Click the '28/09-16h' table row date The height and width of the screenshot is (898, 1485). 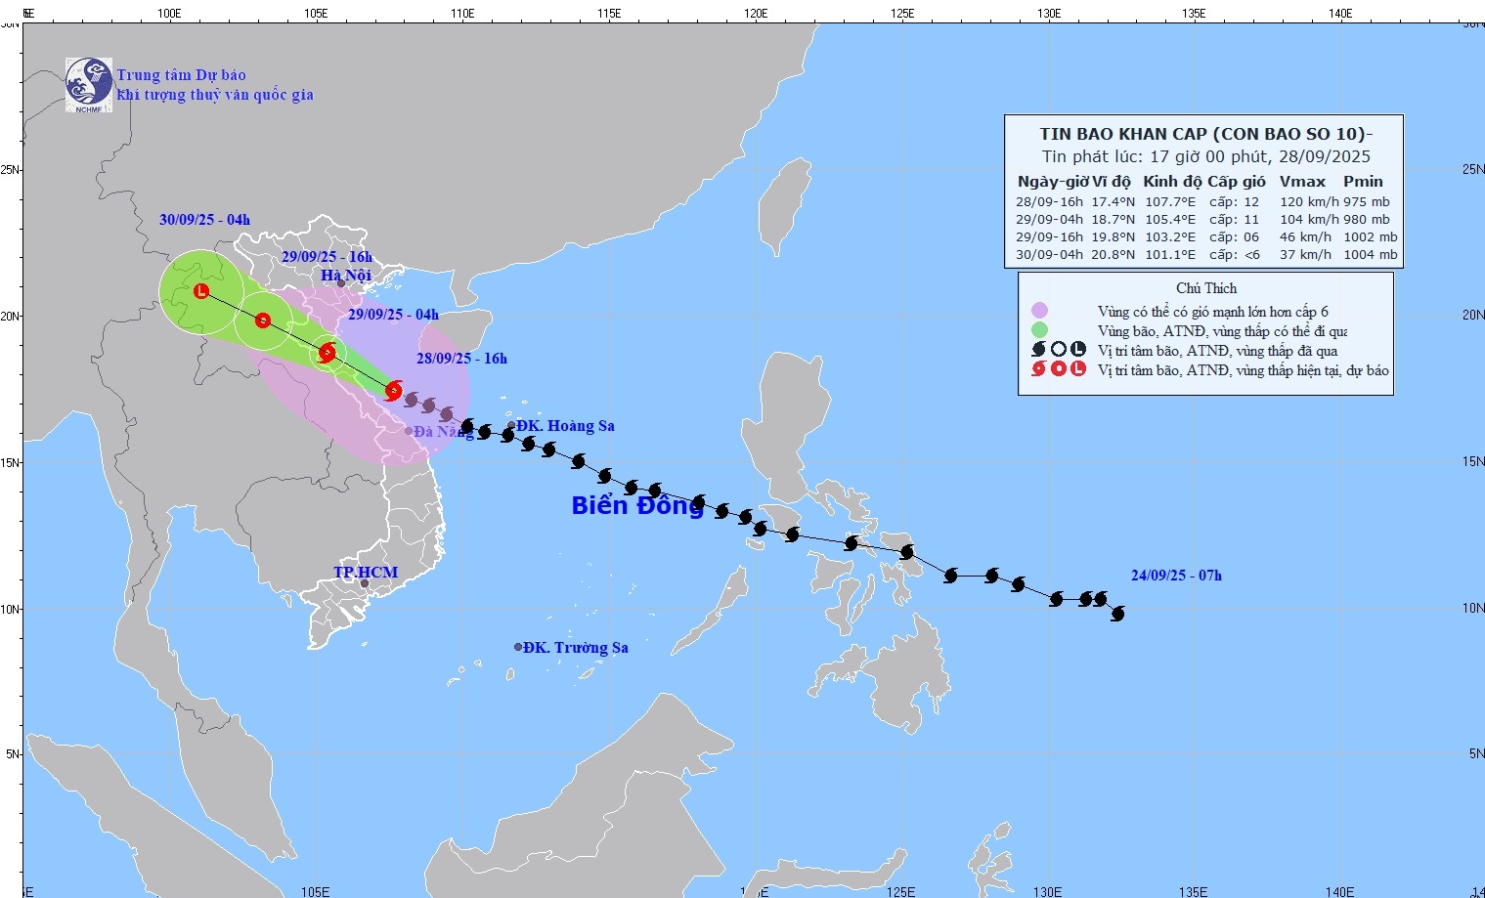click(1049, 202)
